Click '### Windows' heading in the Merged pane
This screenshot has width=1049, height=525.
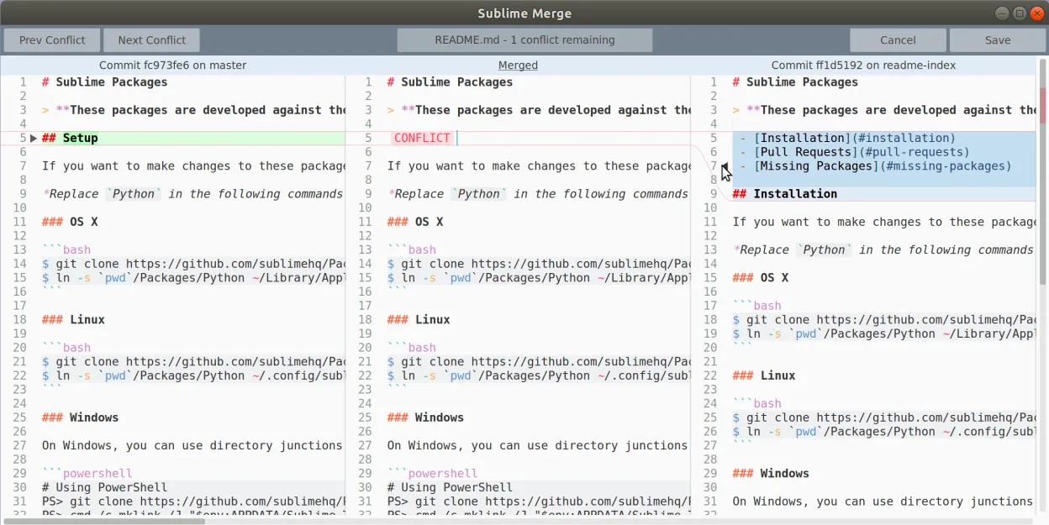425,417
